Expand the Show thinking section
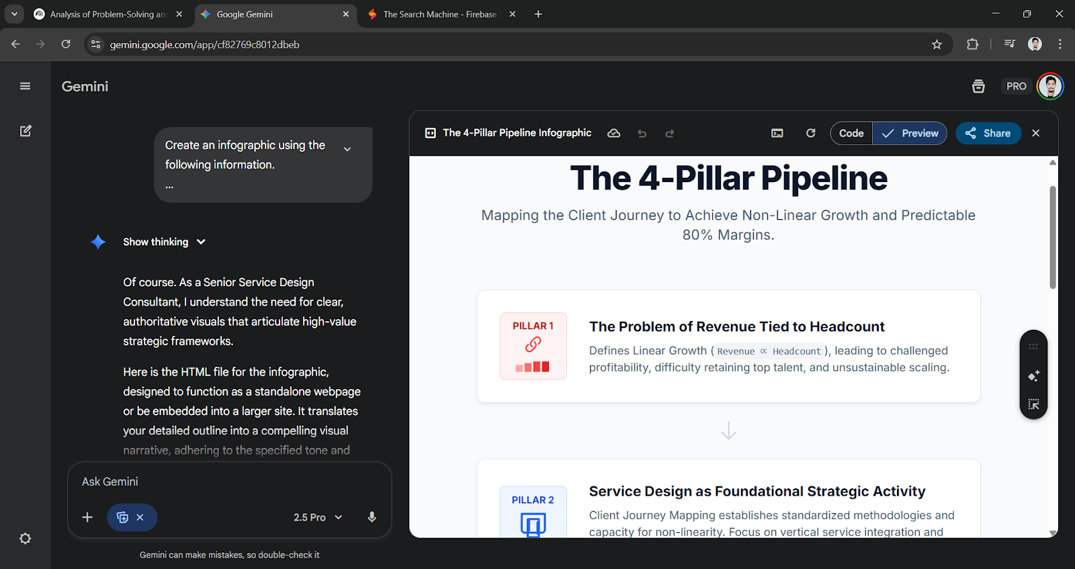Viewport: 1075px width, 569px height. tap(164, 242)
